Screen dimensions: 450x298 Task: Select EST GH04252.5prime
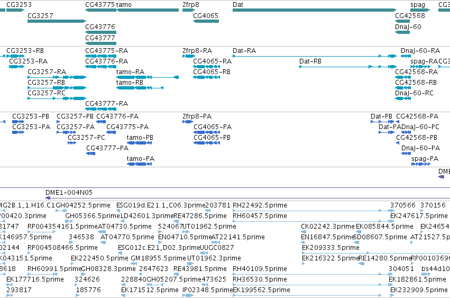click(x=83, y=205)
